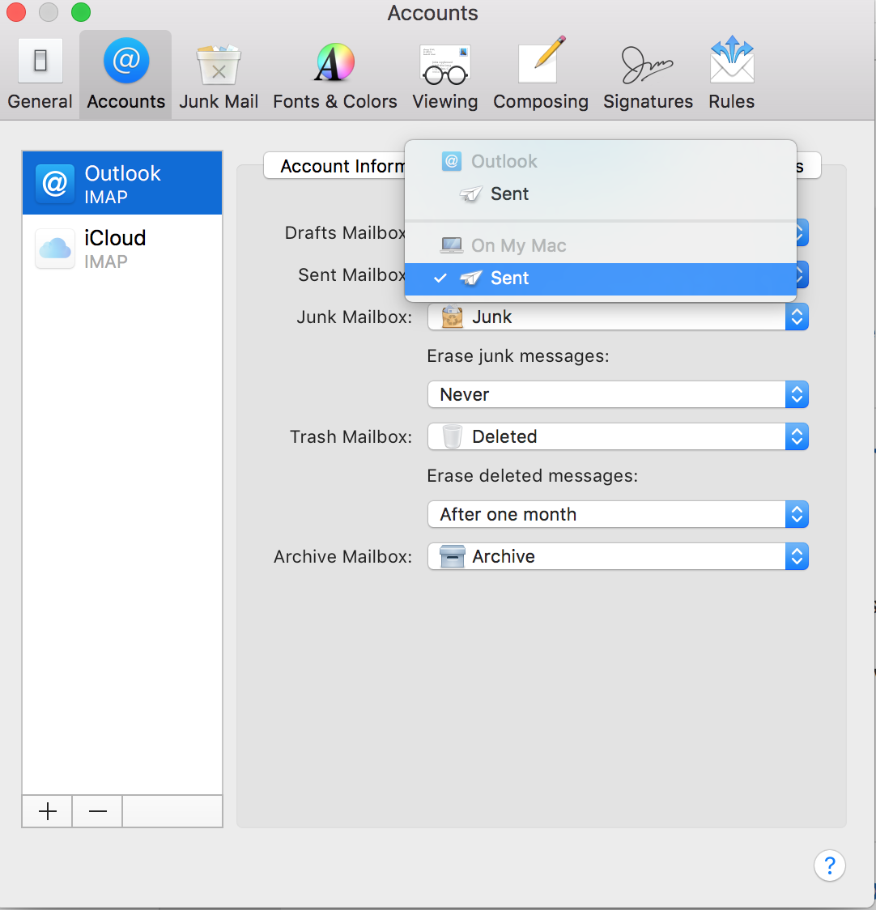The height and width of the screenshot is (910, 876).
Task: Open Junk Mail preferences
Action: 219,74
